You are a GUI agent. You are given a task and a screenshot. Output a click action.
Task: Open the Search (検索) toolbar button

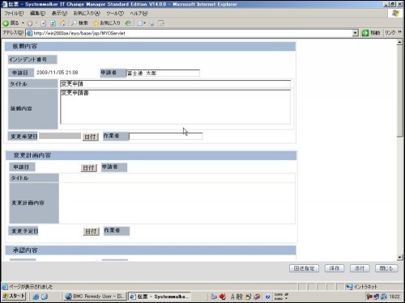point(79,23)
